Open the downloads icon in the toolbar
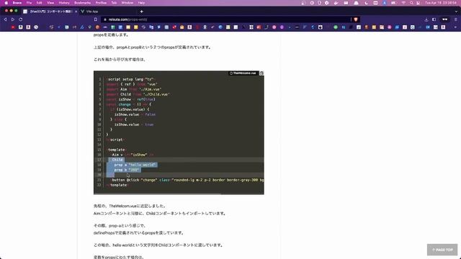Viewport: 461px width, 259px height. 426,19
